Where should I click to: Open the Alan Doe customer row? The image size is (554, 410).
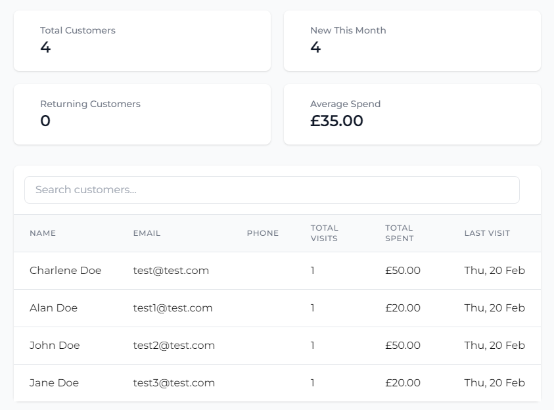277,308
